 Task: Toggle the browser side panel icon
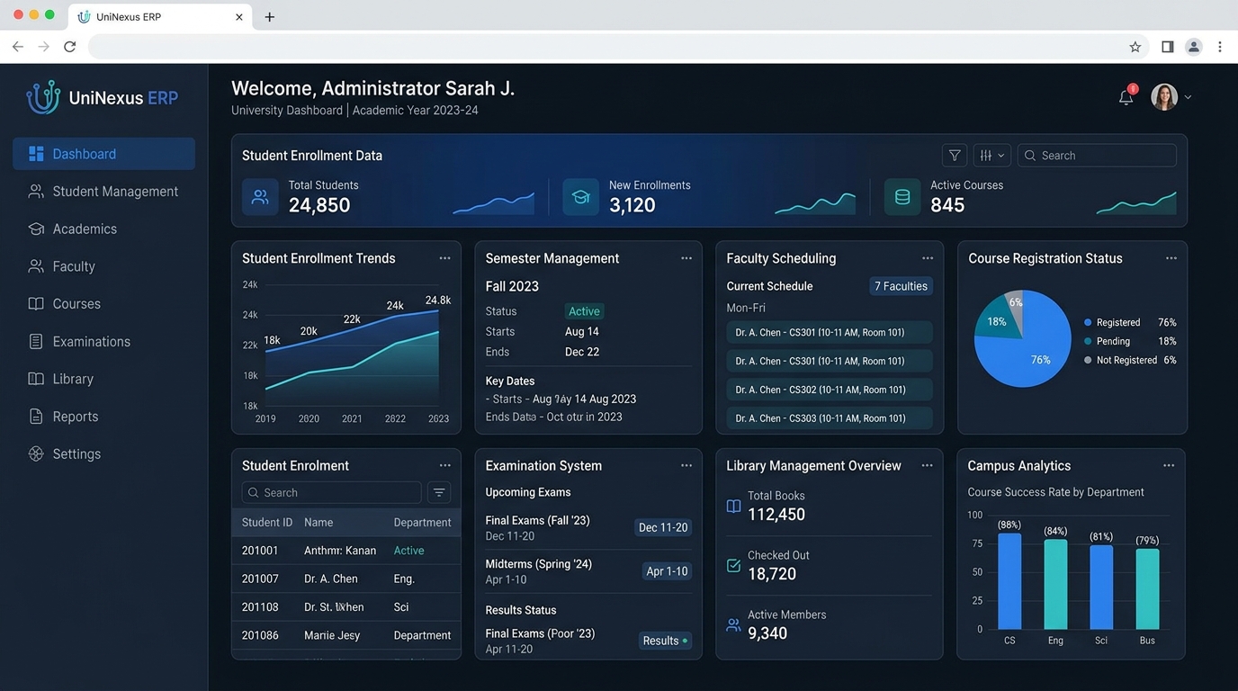point(1167,47)
